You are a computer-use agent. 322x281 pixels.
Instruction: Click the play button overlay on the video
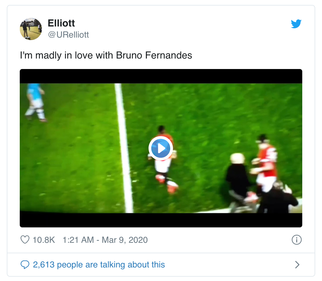(161, 148)
